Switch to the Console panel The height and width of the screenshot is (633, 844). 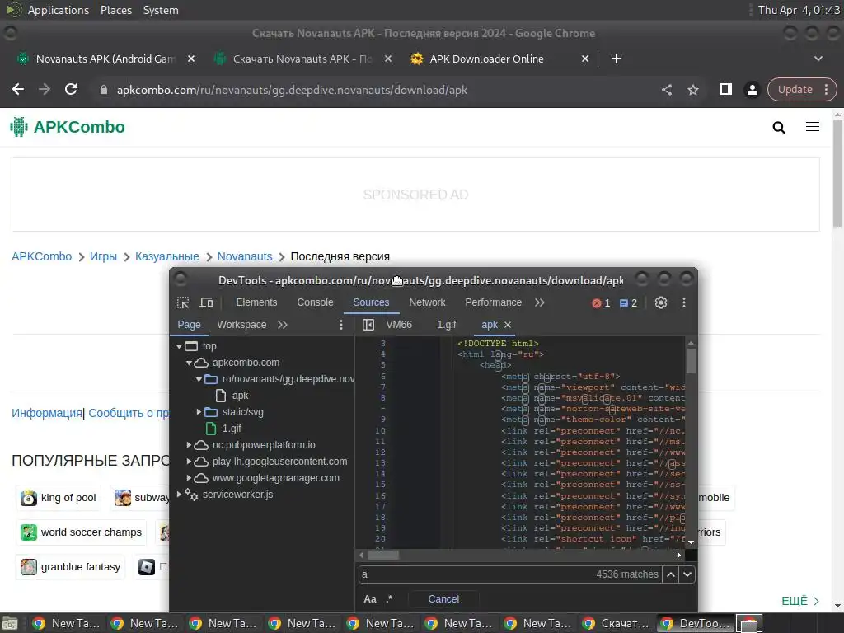(x=315, y=302)
